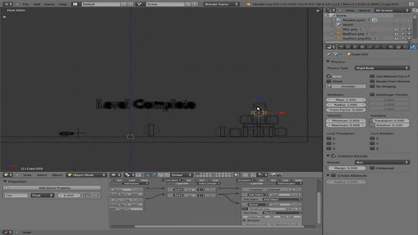Click the logic editor horizontal scrollbar
Viewport: 418px width, 235px height.
219,227
